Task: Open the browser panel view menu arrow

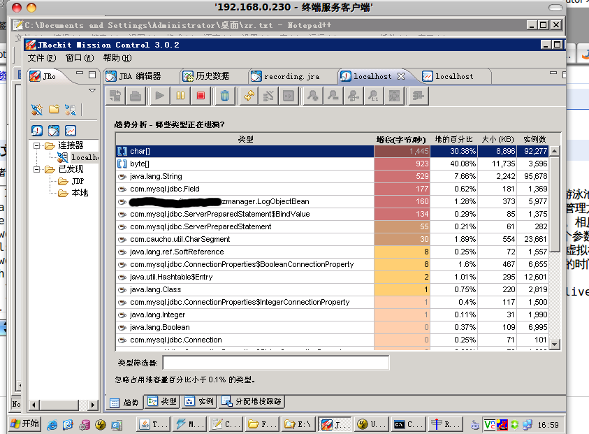Action: coord(92,91)
